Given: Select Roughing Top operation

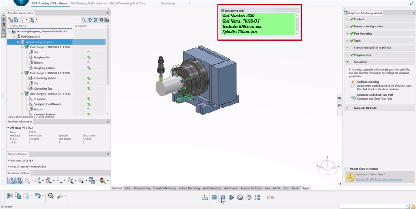Looking at the screenshot, I should (x=42, y=58).
